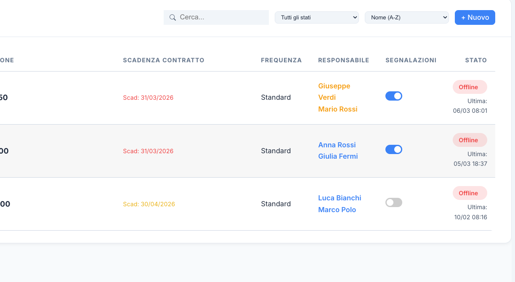Click Offline badge with Ultima 10/02 08:16
This screenshot has height=282, width=515.
click(470, 193)
